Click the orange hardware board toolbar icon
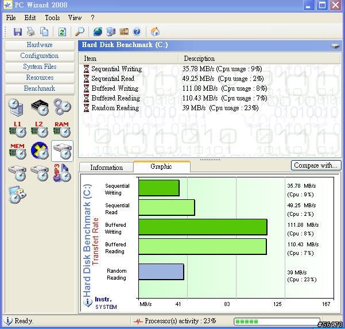The image size is (345, 329). coord(124,32)
